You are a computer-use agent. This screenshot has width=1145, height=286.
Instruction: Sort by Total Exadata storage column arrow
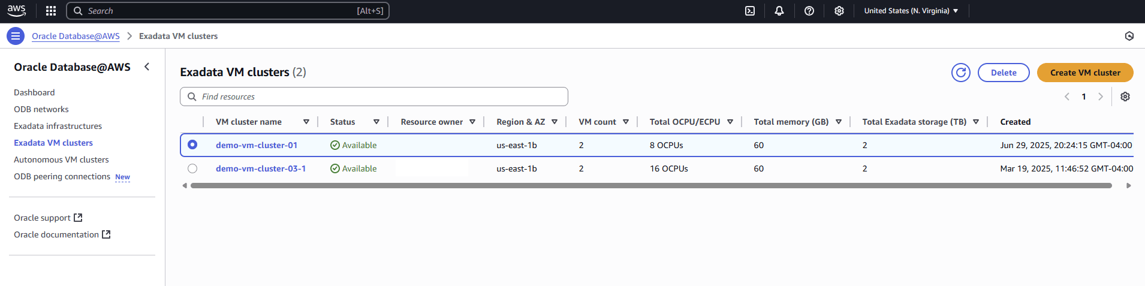976,122
